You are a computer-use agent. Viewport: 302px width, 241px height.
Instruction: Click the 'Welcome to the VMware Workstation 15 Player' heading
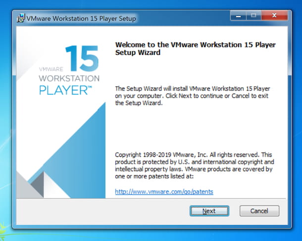(195, 48)
